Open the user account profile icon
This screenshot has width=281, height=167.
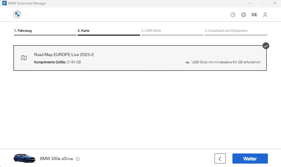click(x=265, y=15)
